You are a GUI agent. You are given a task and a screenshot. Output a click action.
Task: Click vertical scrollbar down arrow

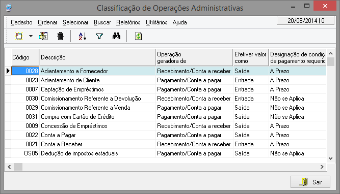pyautogui.click(x=330, y=158)
